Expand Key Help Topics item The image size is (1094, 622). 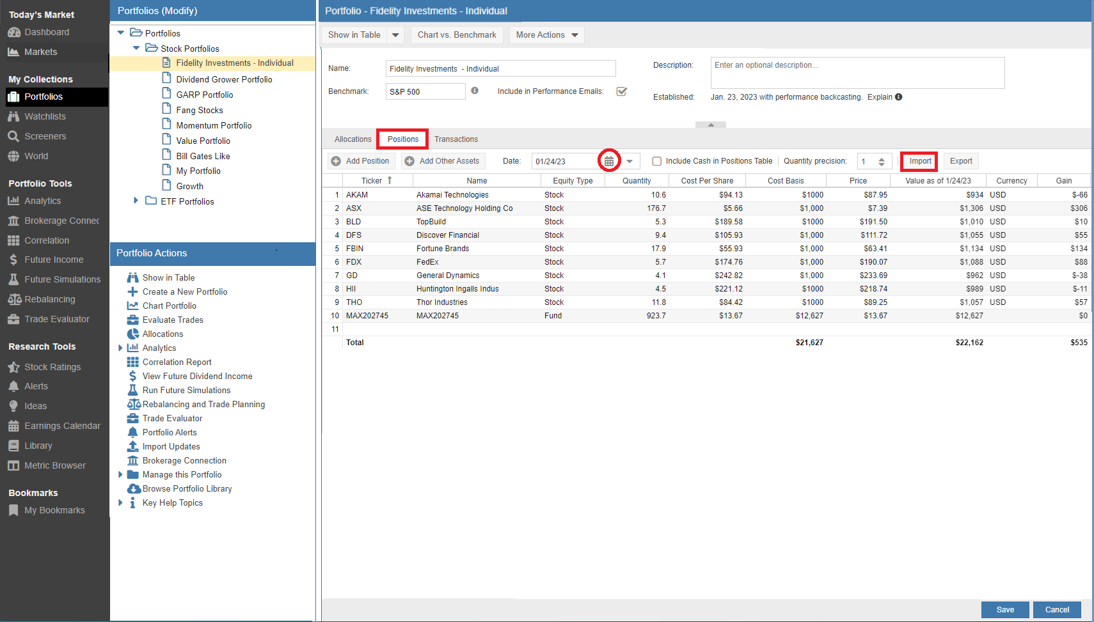pos(120,503)
